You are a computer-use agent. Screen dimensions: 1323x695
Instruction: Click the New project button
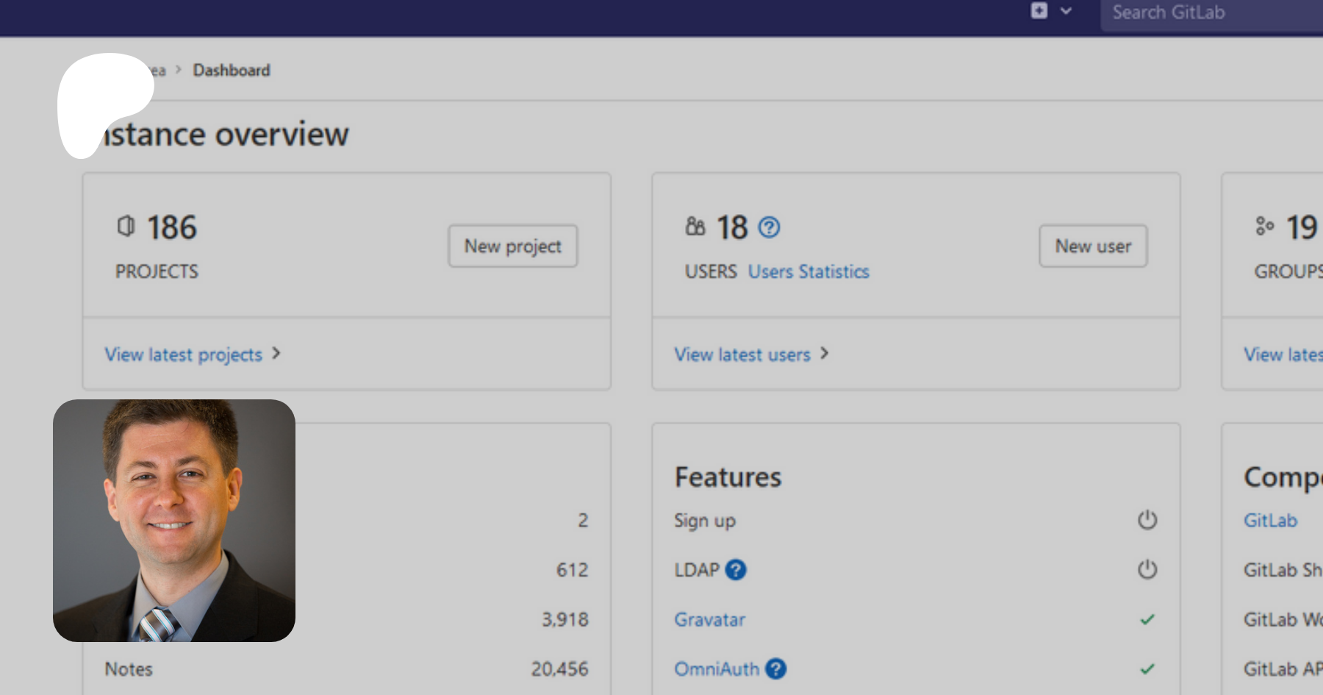(x=512, y=246)
